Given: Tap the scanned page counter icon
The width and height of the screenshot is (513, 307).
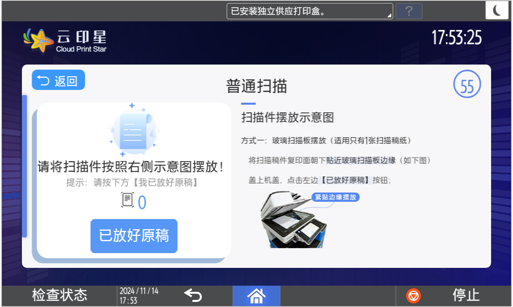Looking at the screenshot, I should pyautogui.click(x=127, y=200).
